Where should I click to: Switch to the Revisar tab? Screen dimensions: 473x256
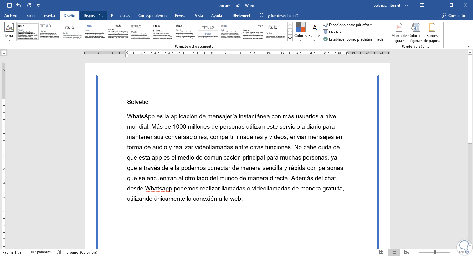pyautogui.click(x=181, y=16)
